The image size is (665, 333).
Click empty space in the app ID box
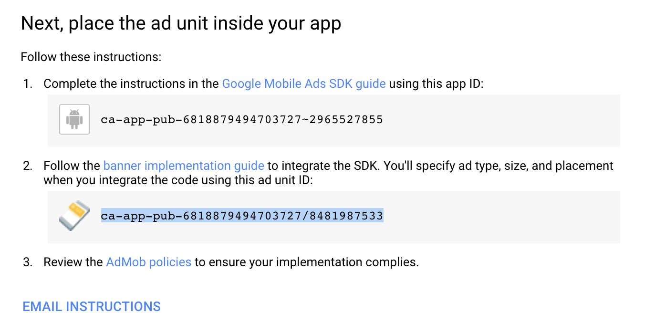pyautogui.click(x=501, y=120)
